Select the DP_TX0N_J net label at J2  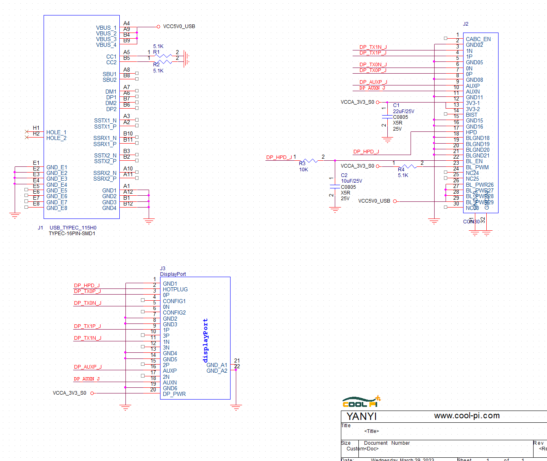(x=373, y=65)
